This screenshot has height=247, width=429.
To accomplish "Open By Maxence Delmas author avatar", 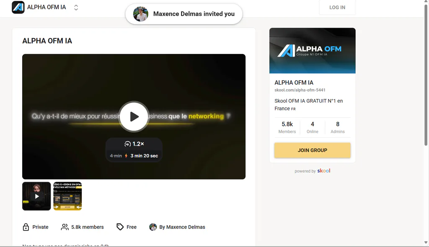I will click(153, 227).
